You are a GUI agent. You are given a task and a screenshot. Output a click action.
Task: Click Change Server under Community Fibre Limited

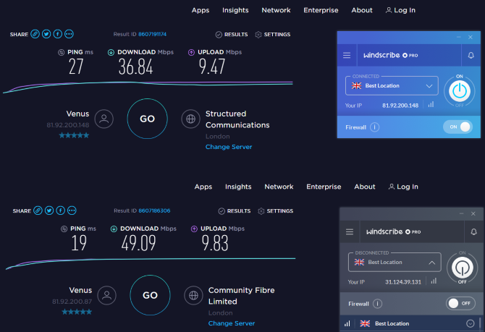point(232,323)
